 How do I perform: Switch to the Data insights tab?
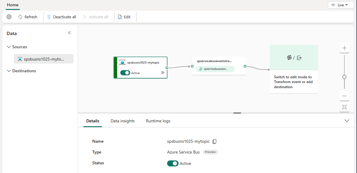122,121
